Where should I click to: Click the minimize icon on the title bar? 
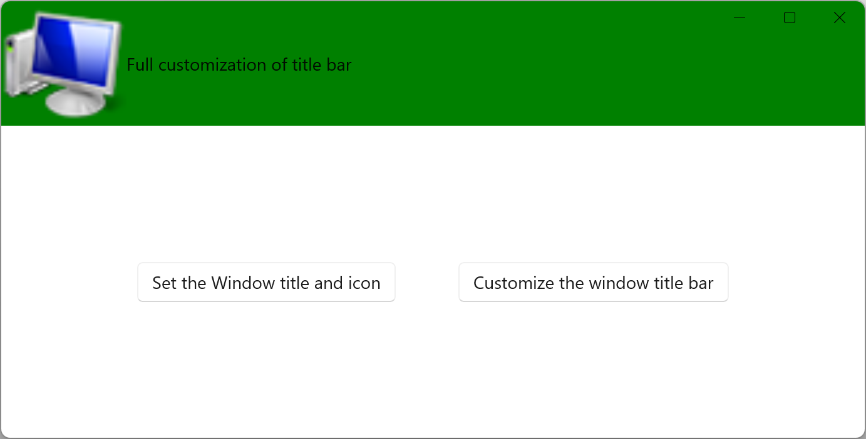pos(739,18)
